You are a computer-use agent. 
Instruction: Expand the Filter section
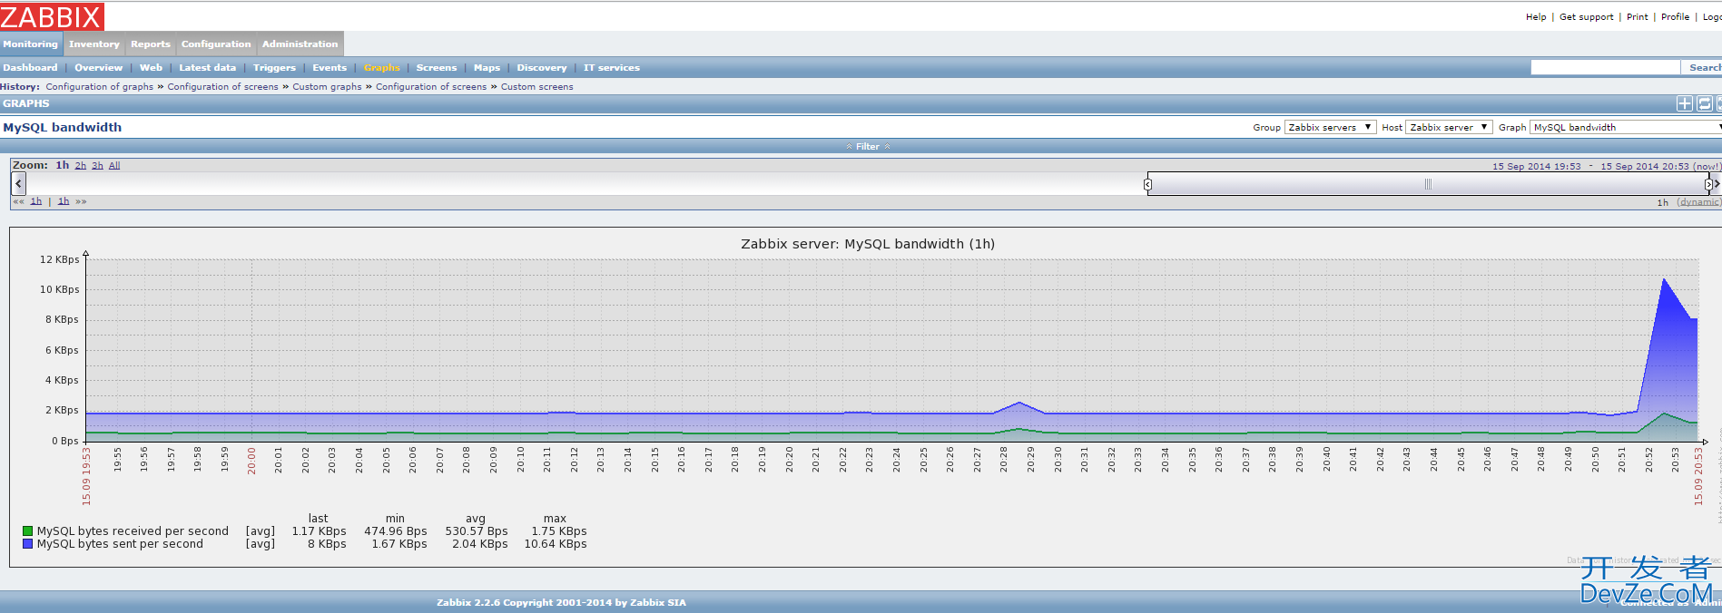pyautogui.click(x=868, y=146)
